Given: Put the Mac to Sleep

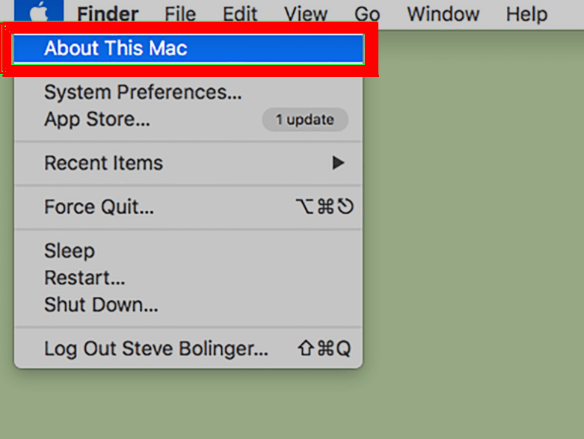Looking at the screenshot, I should tap(188, 251).
